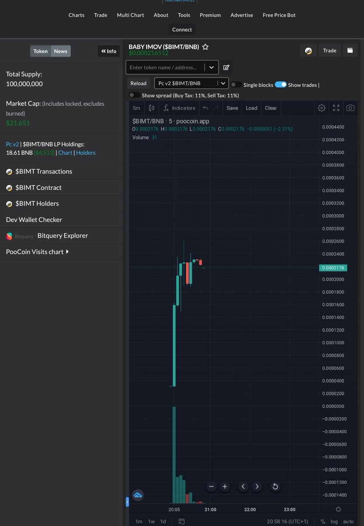Image resolution: width=364 pixels, height=526 pixels.
Task: Move chart view left with arrow
Action: click(243, 487)
